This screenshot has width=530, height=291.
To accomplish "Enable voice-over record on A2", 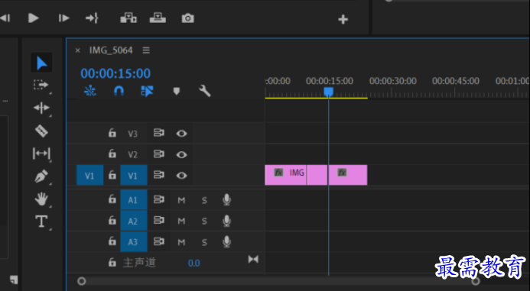I will [226, 221].
